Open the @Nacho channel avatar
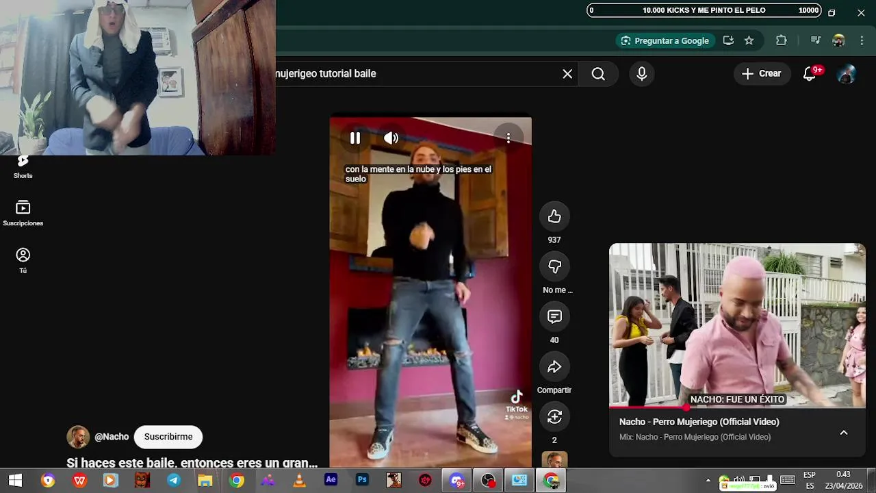 [x=78, y=437]
